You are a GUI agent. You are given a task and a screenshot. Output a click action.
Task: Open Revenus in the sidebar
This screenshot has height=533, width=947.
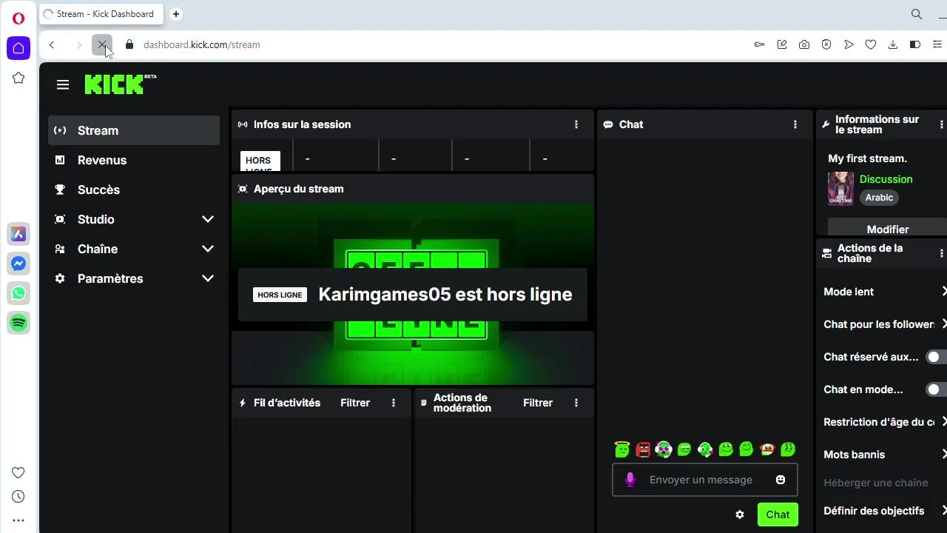tap(134, 160)
